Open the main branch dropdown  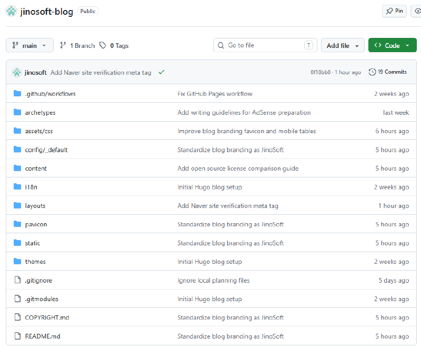pos(29,45)
